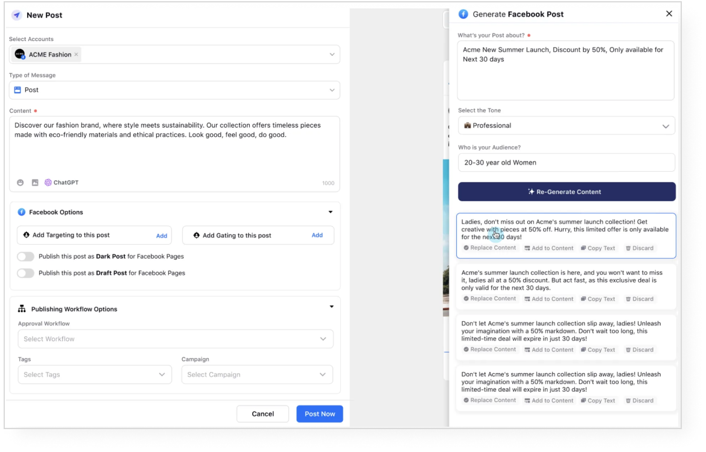Close the Generate Facebook Post panel
This screenshot has height=452, width=706.
[x=669, y=13]
